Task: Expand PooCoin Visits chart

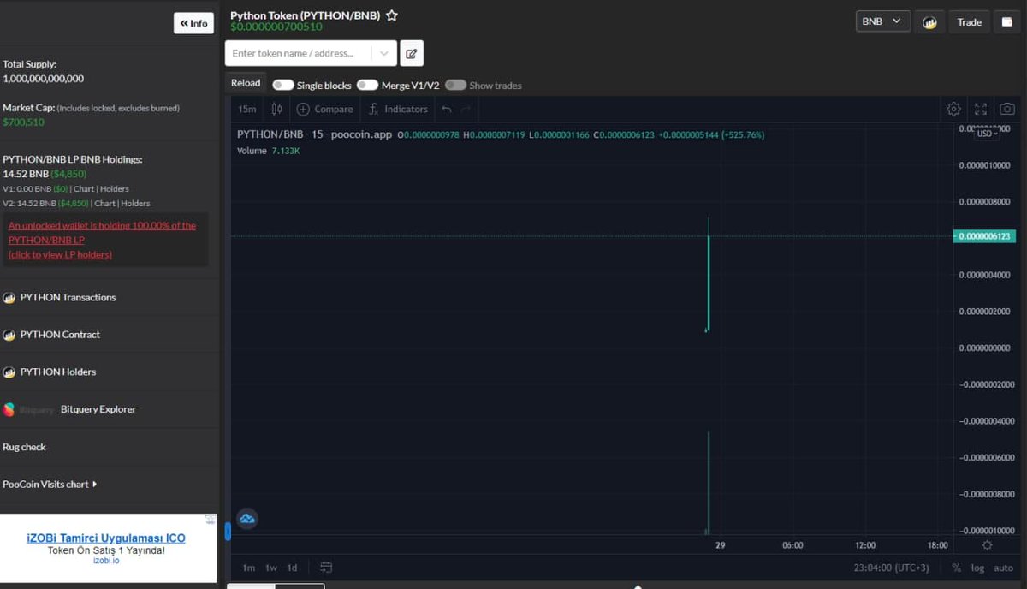Action: click(x=50, y=485)
